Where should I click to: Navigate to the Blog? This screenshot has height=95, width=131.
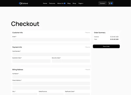point(69,3)
